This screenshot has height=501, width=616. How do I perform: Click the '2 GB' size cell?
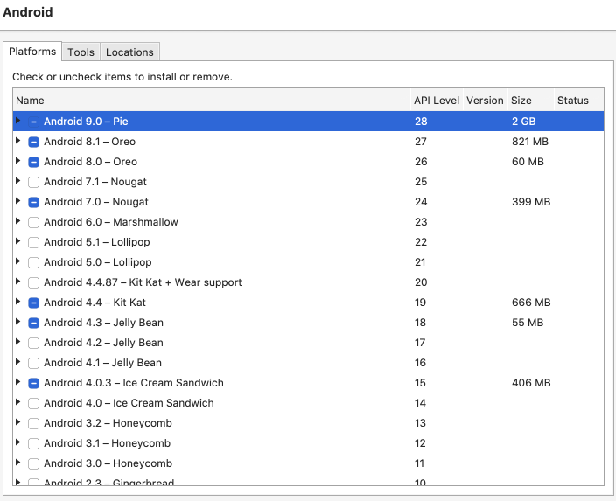(x=523, y=122)
